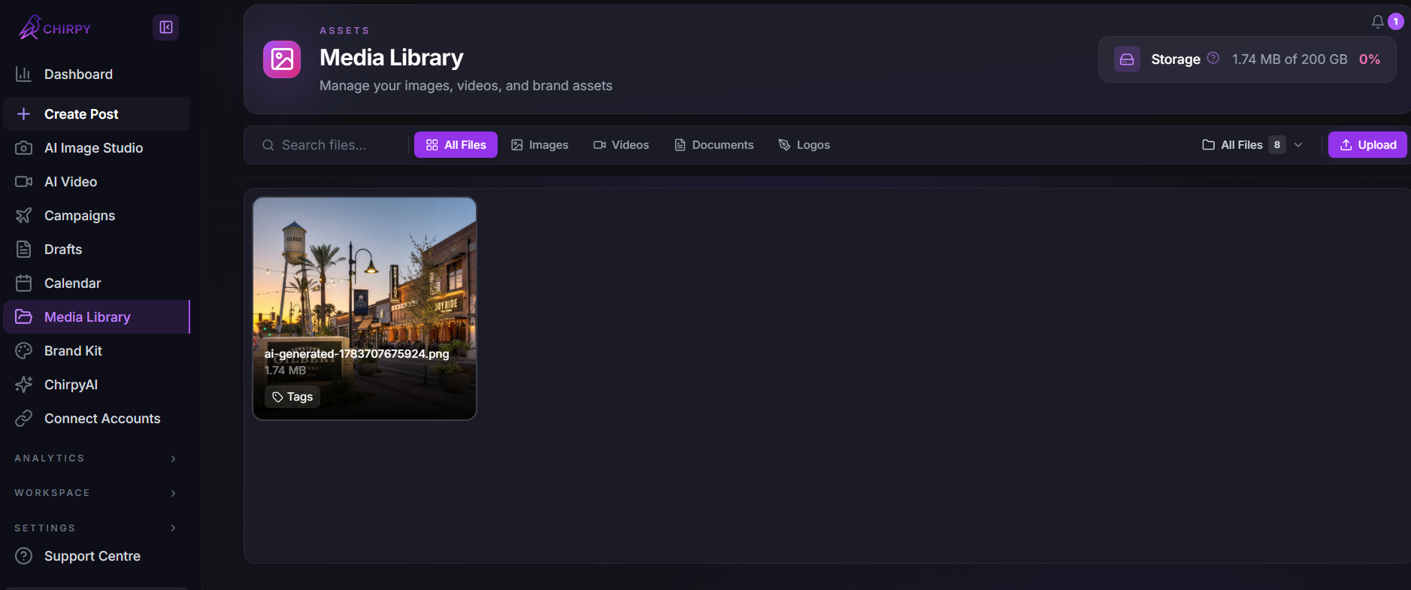Click the Storage help question icon
This screenshot has width=1411, height=590.
1213,58
